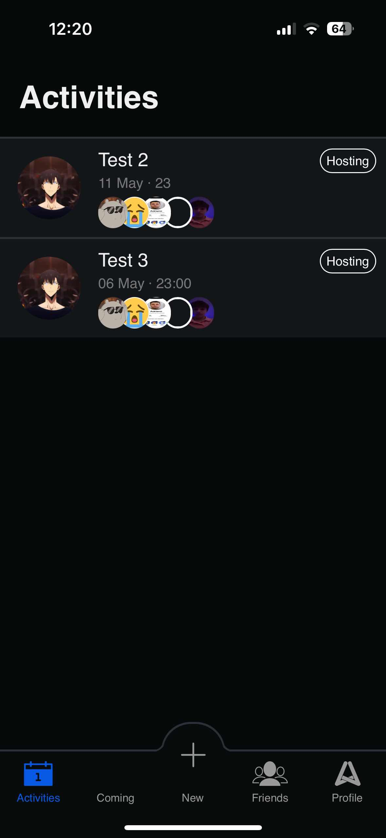Select the New tab label
Screen dimensions: 386x838
(193, 798)
